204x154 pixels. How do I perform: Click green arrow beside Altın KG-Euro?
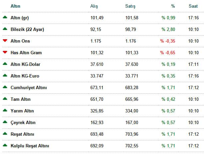coord(5,75)
